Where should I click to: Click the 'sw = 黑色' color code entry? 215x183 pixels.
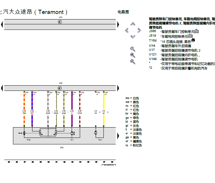[x=132, y=102]
